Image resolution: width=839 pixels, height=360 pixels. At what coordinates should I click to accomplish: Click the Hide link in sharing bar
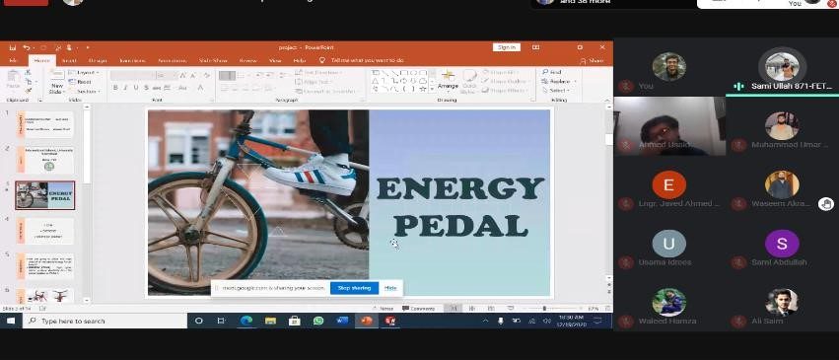pyautogui.click(x=390, y=288)
